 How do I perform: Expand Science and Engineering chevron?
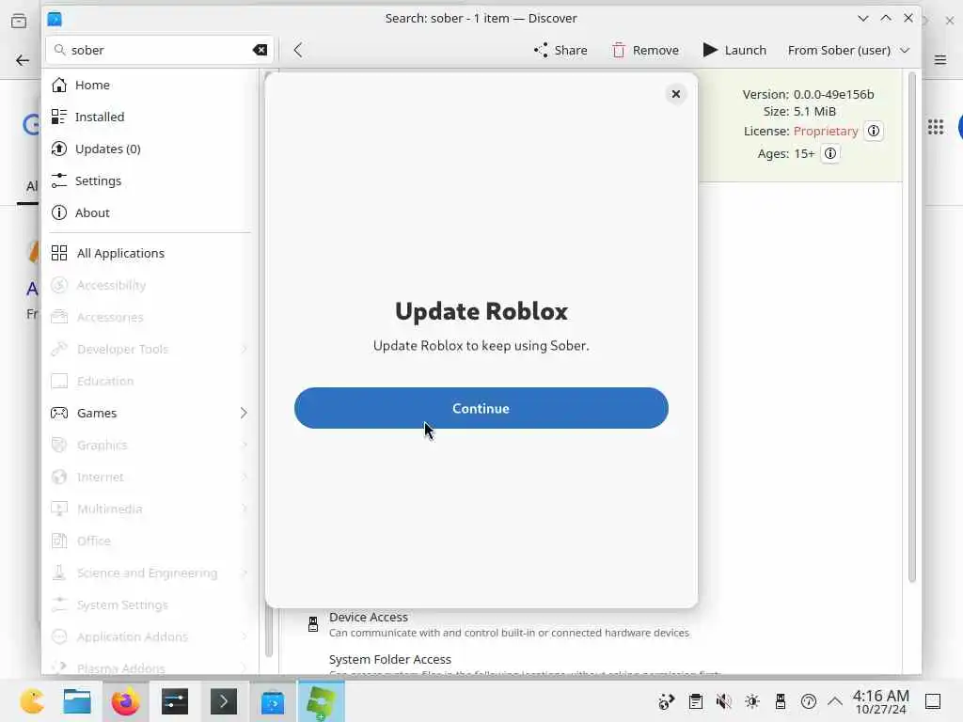pos(244,573)
